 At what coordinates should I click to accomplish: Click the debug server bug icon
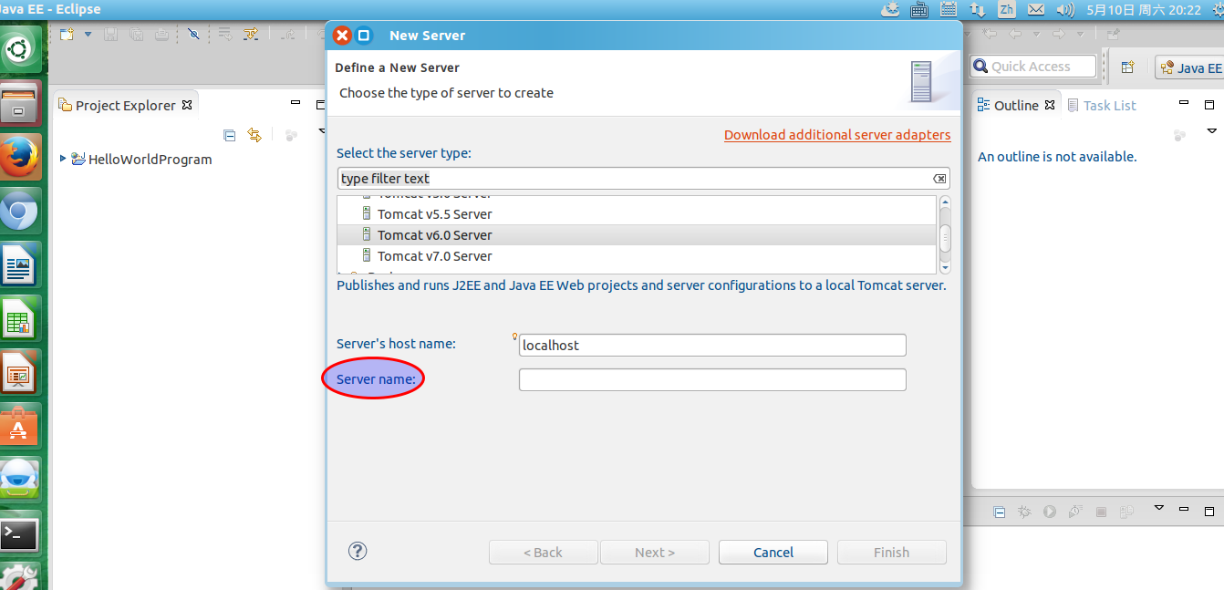click(1024, 512)
